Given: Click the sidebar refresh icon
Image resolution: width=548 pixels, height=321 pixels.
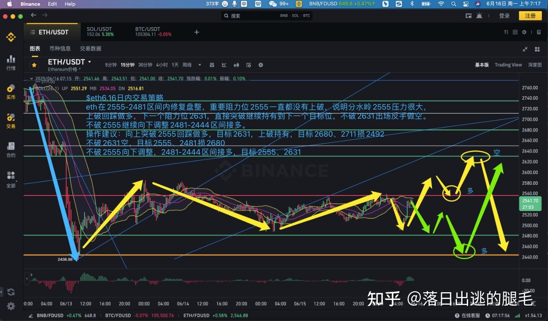Looking at the screenshot, I should [x=11, y=292].
